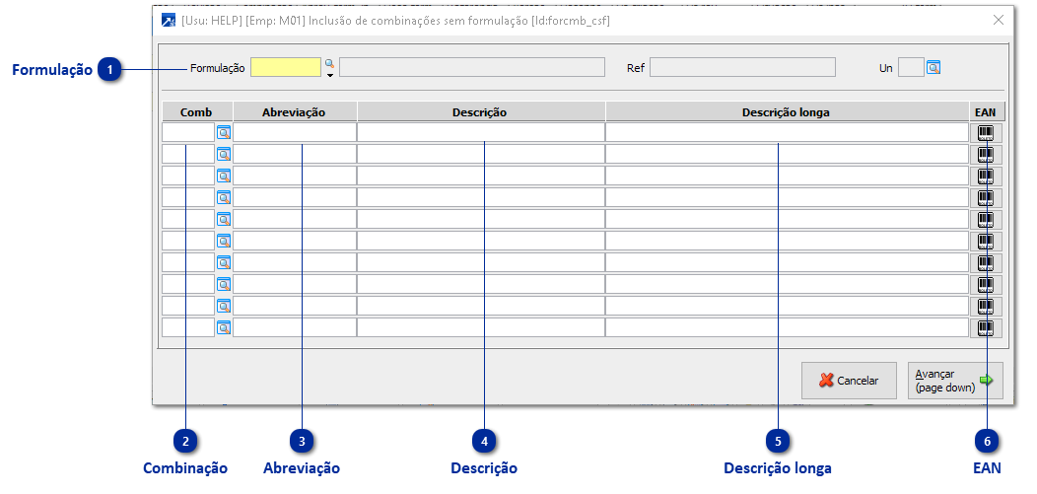The height and width of the screenshot is (494, 1037).
Task: Click the Descrição longa cell in tenth row
Action: pos(787,327)
